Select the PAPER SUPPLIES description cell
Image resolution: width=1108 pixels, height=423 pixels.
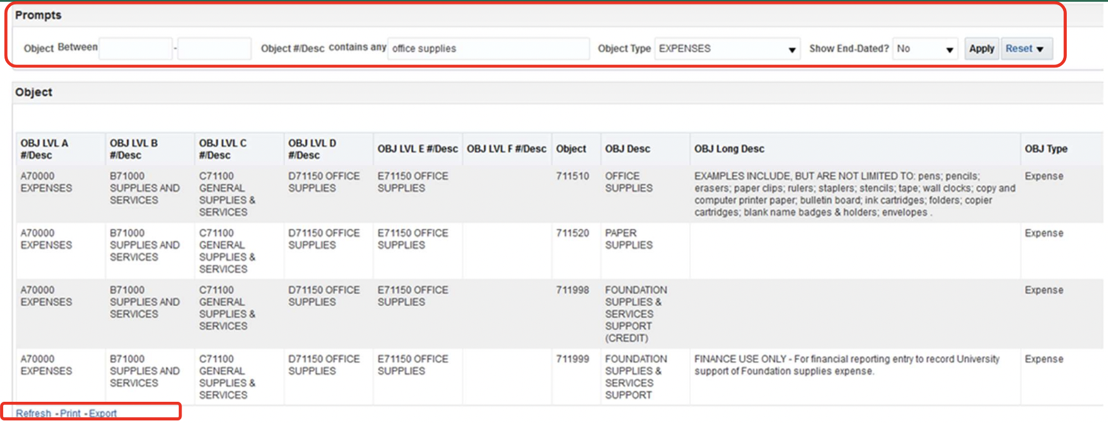(x=628, y=239)
